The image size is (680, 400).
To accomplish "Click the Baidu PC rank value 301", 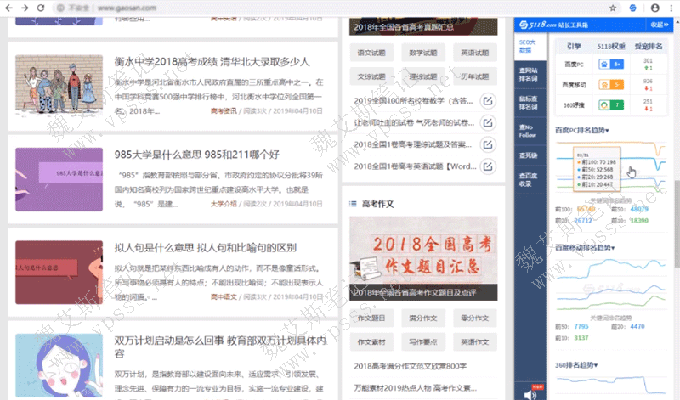I will pos(648,61).
